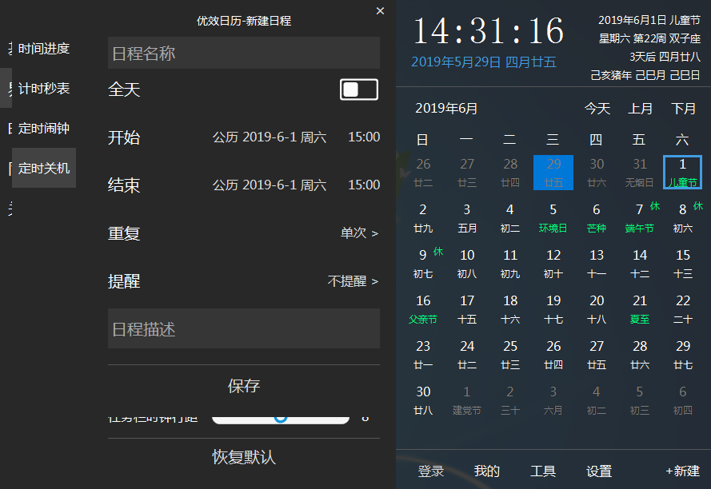The width and height of the screenshot is (711, 489).
Task: Click +新建 to create schedule
Action: pyautogui.click(x=682, y=471)
